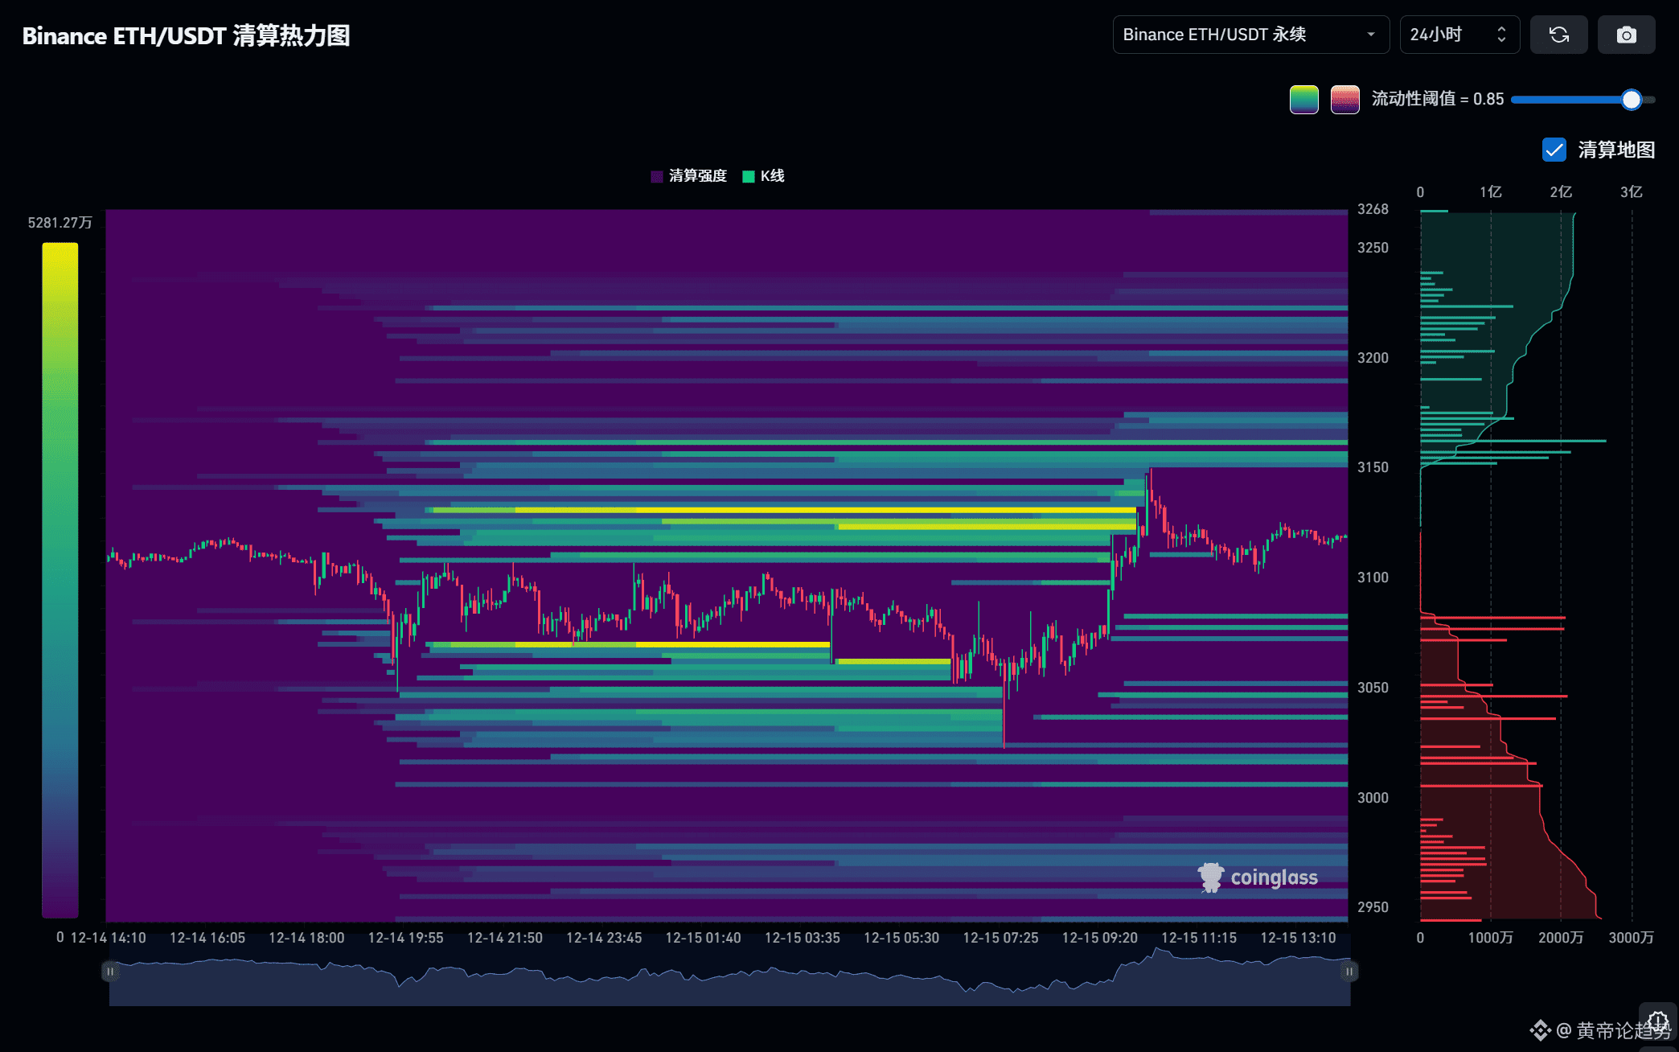Toggle the K线 legend series
This screenshot has height=1052, width=1679.
click(x=763, y=176)
